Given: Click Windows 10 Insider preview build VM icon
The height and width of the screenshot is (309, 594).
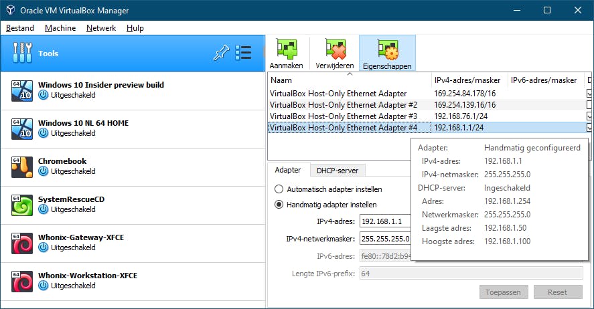Looking at the screenshot, I should (x=22, y=90).
